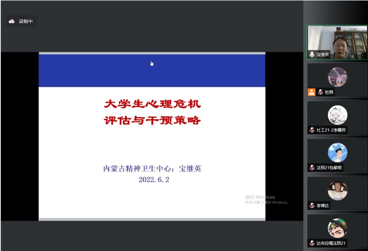Click the cloud recording icon

tap(12, 21)
